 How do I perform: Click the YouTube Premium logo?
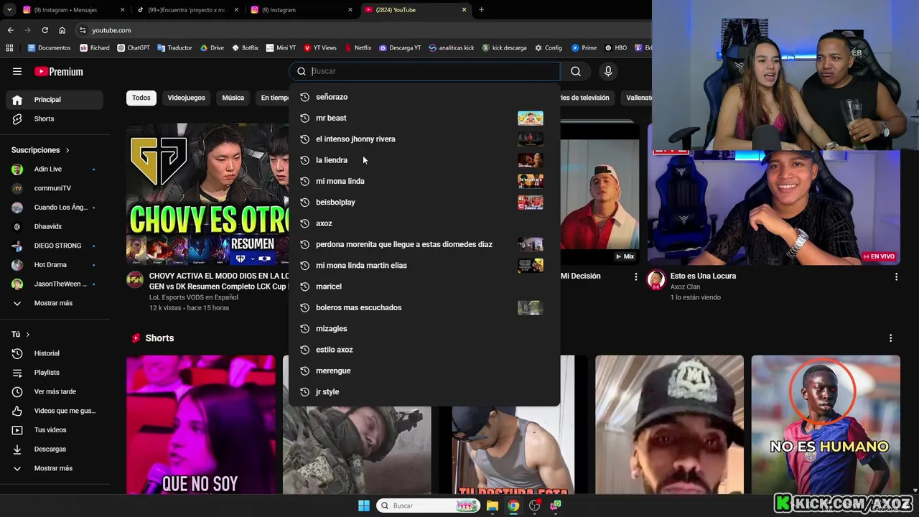pos(59,72)
